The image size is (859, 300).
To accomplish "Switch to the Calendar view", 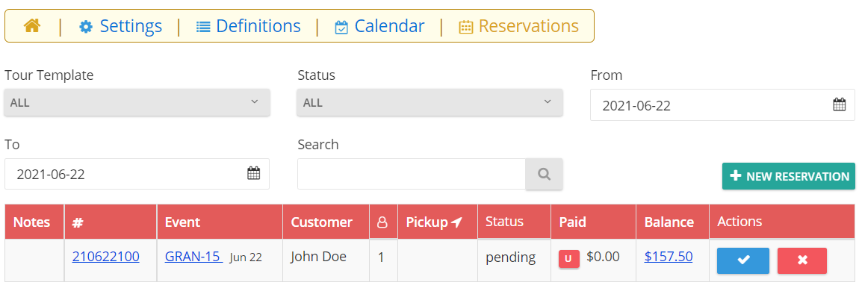I will 379,25.
